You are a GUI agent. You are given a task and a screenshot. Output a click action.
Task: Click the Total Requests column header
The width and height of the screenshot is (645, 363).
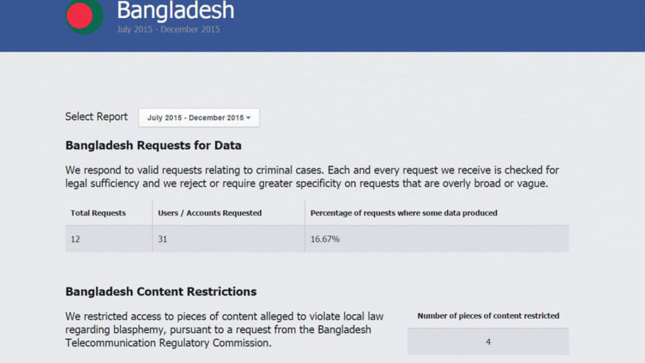click(98, 213)
